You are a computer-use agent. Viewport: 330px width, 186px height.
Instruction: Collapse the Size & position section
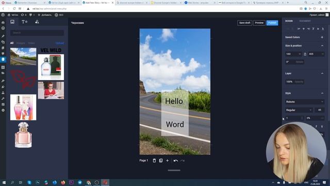[322, 46]
